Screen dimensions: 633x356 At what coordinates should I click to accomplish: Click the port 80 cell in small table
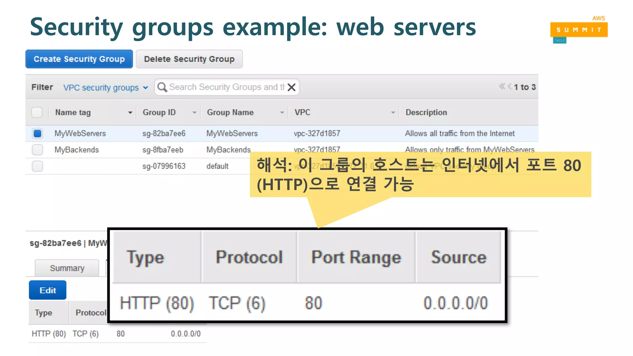coord(121,334)
